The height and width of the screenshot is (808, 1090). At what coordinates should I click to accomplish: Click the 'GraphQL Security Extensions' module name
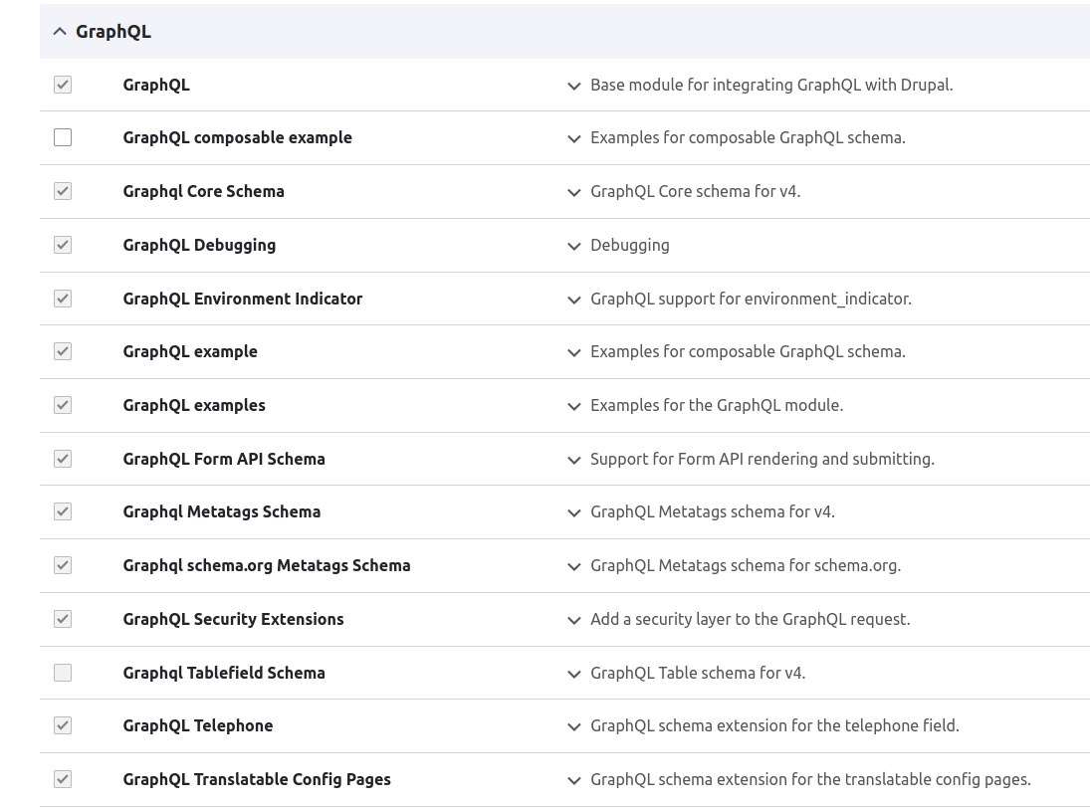233,619
